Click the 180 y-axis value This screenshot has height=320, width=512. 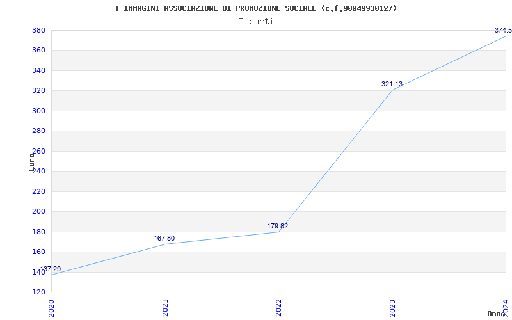[38, 232]
